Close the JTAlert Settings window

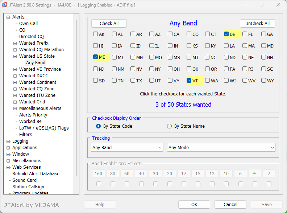[278, 5]
